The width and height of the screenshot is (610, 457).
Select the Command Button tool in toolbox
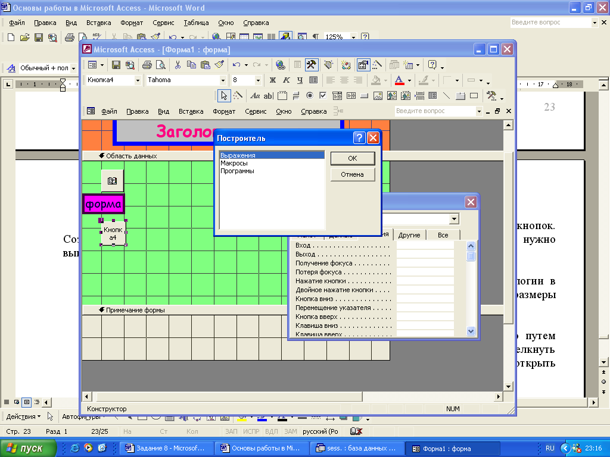click(x=365, y=96)
